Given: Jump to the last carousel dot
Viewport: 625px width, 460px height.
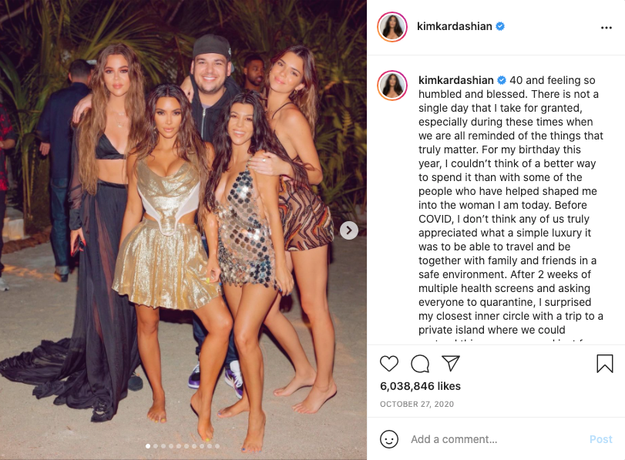Looking at the screenshot, I should tap(217, 446).
